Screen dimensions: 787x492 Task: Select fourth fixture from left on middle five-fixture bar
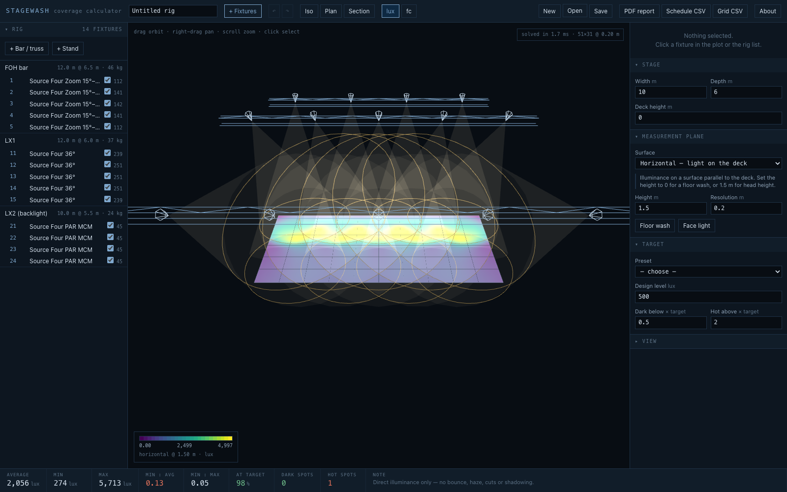pos(444,116)
